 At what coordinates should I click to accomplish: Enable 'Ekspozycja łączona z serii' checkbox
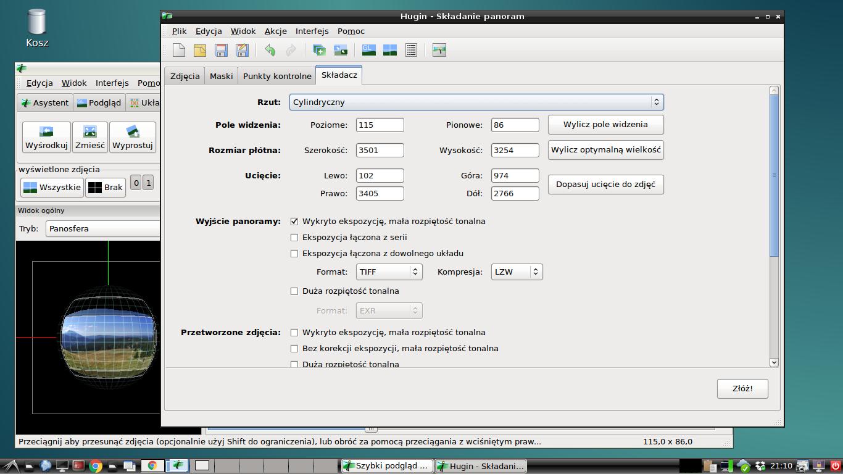click(294, 238)
